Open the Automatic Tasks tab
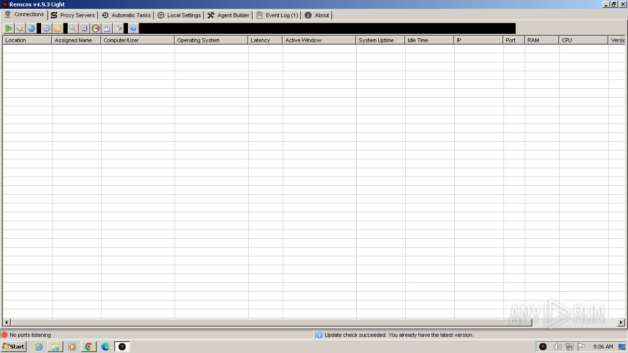Image resolution: width=628 pixels, height=353 pixels. pyautogui.click(x=126, y=15)
